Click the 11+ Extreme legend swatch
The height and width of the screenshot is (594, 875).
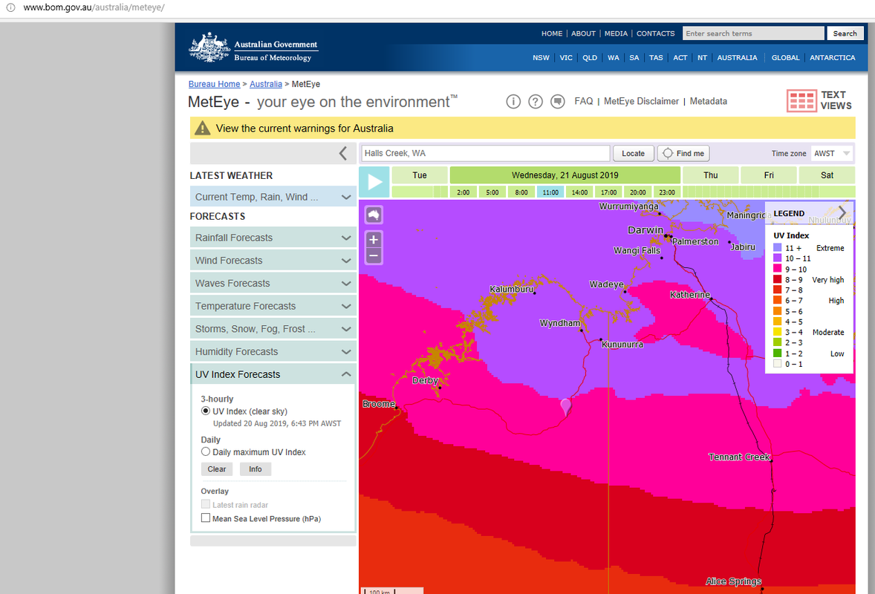pyautogui.click(x=778, y=248)
